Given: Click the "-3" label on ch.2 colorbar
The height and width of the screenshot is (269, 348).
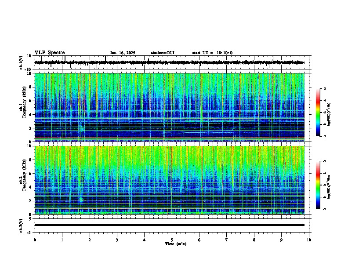Looking at the screenshot, I should 324,161.
